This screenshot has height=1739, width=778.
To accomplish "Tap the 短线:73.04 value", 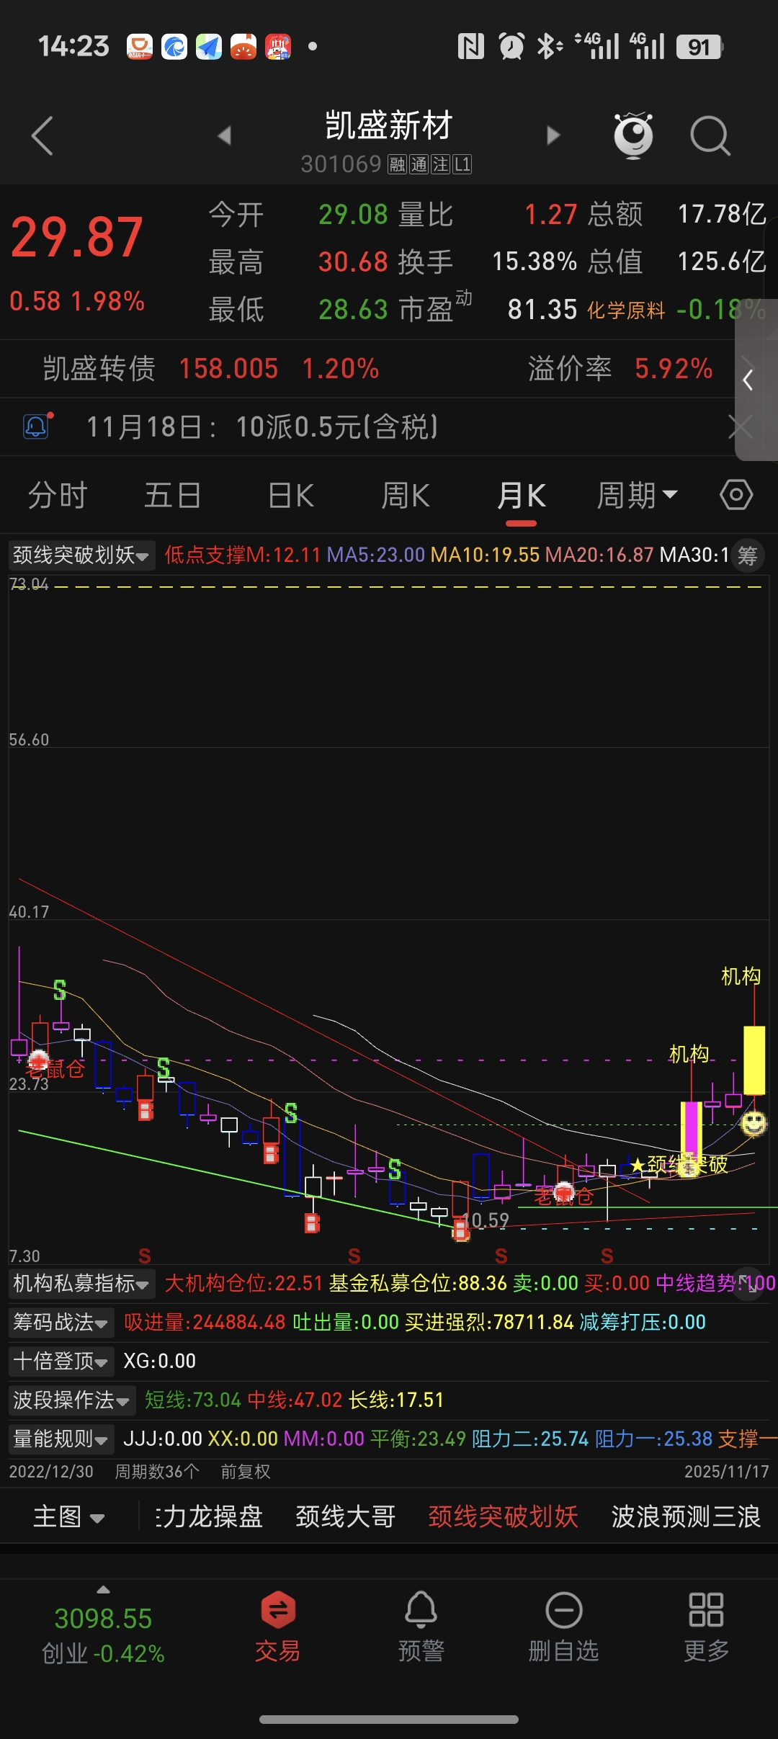I will coord(192,1400).
